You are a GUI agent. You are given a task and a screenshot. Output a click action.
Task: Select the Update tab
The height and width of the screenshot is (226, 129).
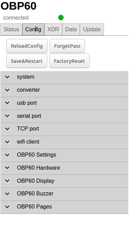(92, 30)
